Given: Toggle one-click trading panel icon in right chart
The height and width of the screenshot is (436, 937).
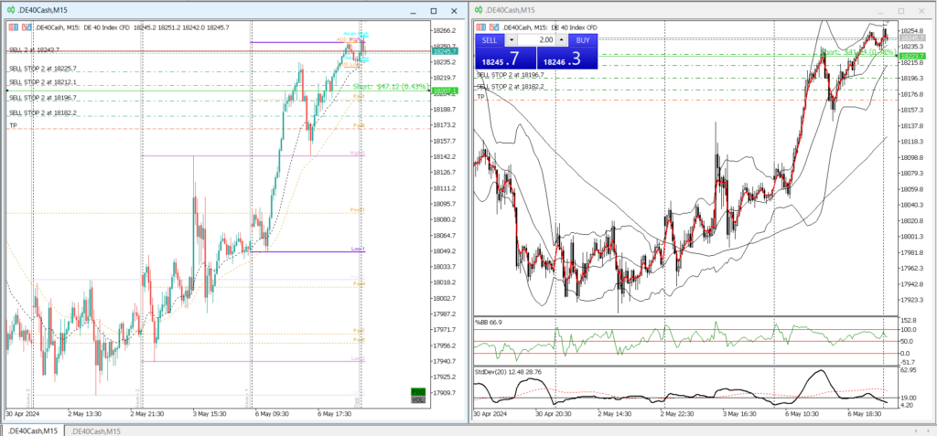Looking at the screenshot, I should coord(481,27).
